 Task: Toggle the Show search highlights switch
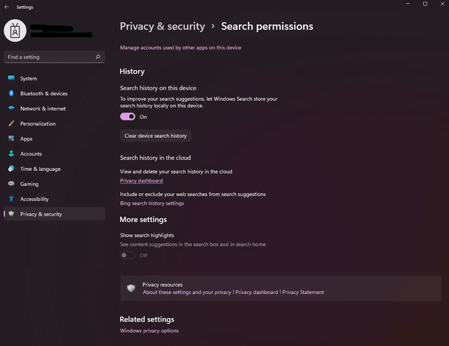point(128,256)
